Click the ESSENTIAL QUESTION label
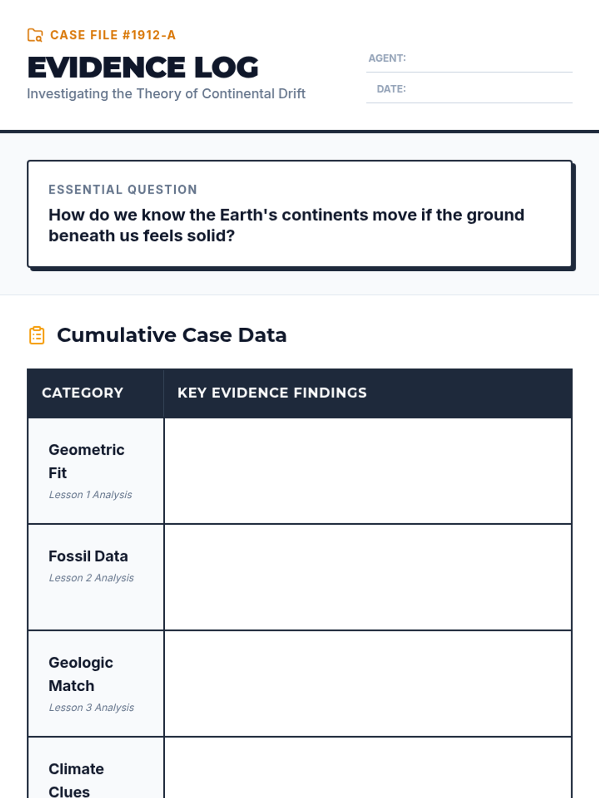The height and width of the screenshot is (798, 599). 123,190
